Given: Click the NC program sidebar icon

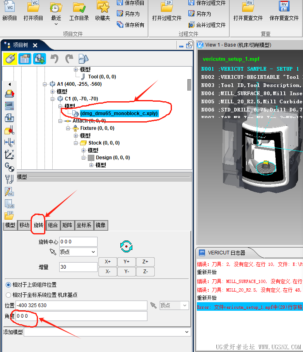Looking at the screenshot, I should tap(9, 192).
